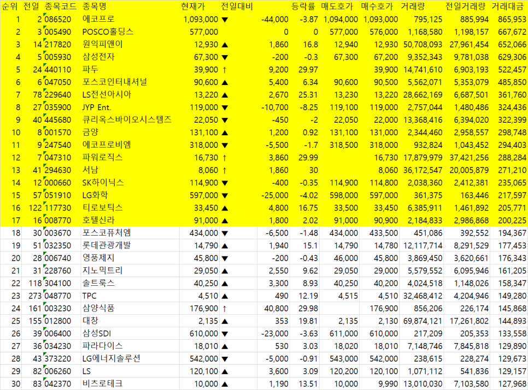Click the 전일거래량 column header
This screenshot has height=390, width=528.
pyautogui.click(x=466, y=7)
